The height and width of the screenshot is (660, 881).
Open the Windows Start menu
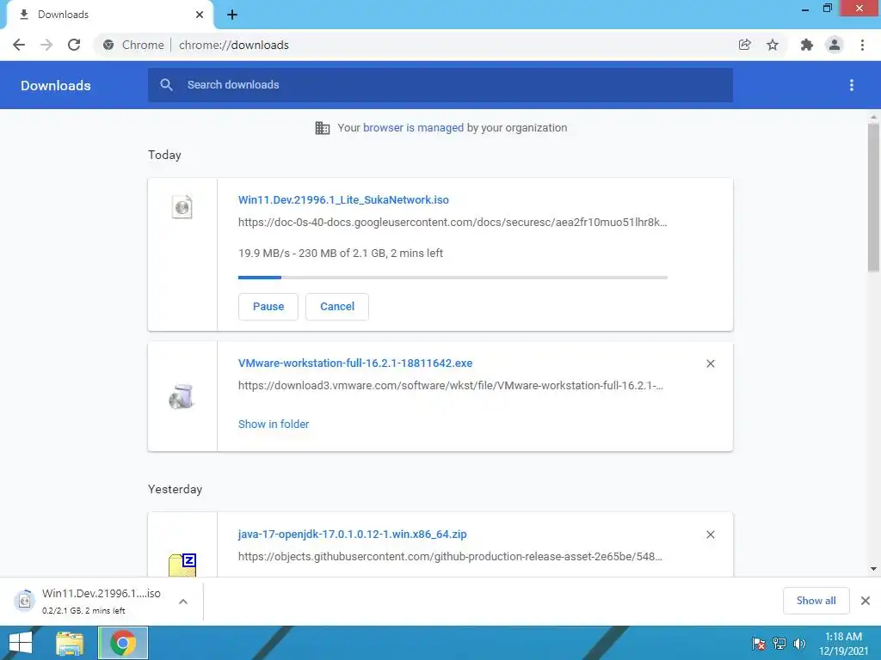coord(21,643)
